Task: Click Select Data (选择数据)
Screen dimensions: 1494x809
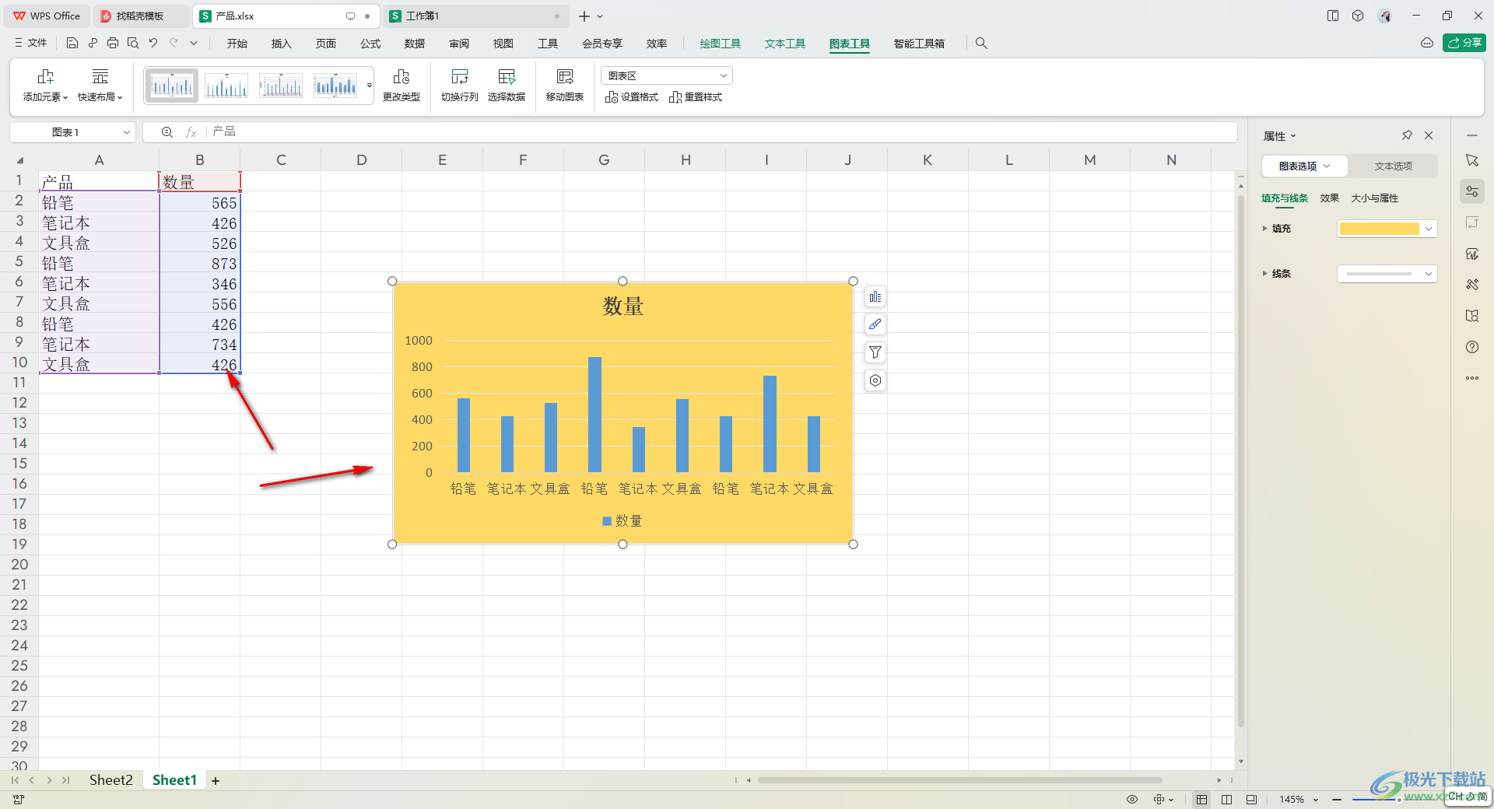Action: pos(507,85)
